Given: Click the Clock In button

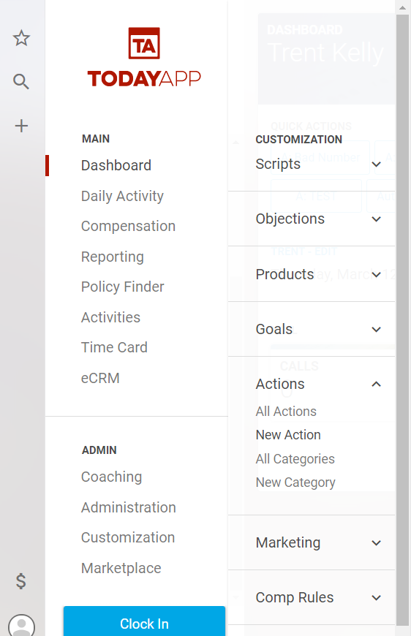Looking at the screenshot, I should 144,621.
